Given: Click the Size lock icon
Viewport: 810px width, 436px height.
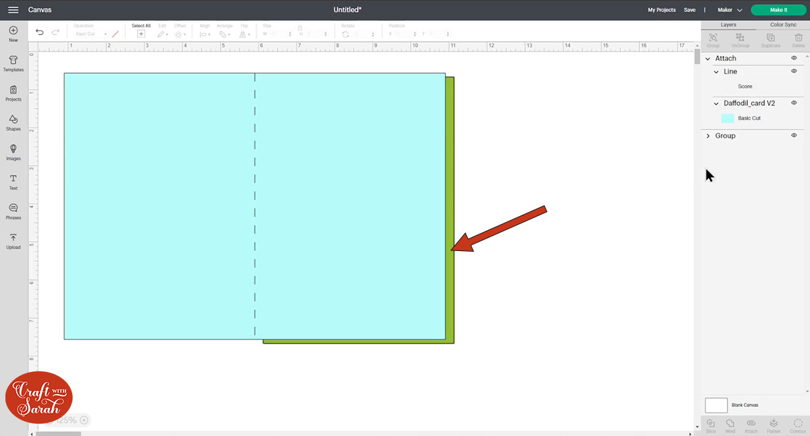Looking at the screenshot, I should point(299,28).
